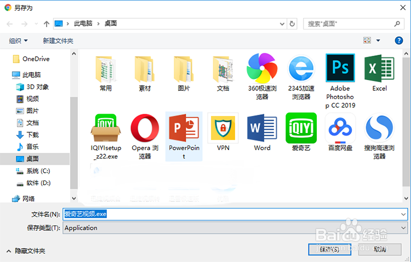Refresh the current folder view

[x=292, y=24]
